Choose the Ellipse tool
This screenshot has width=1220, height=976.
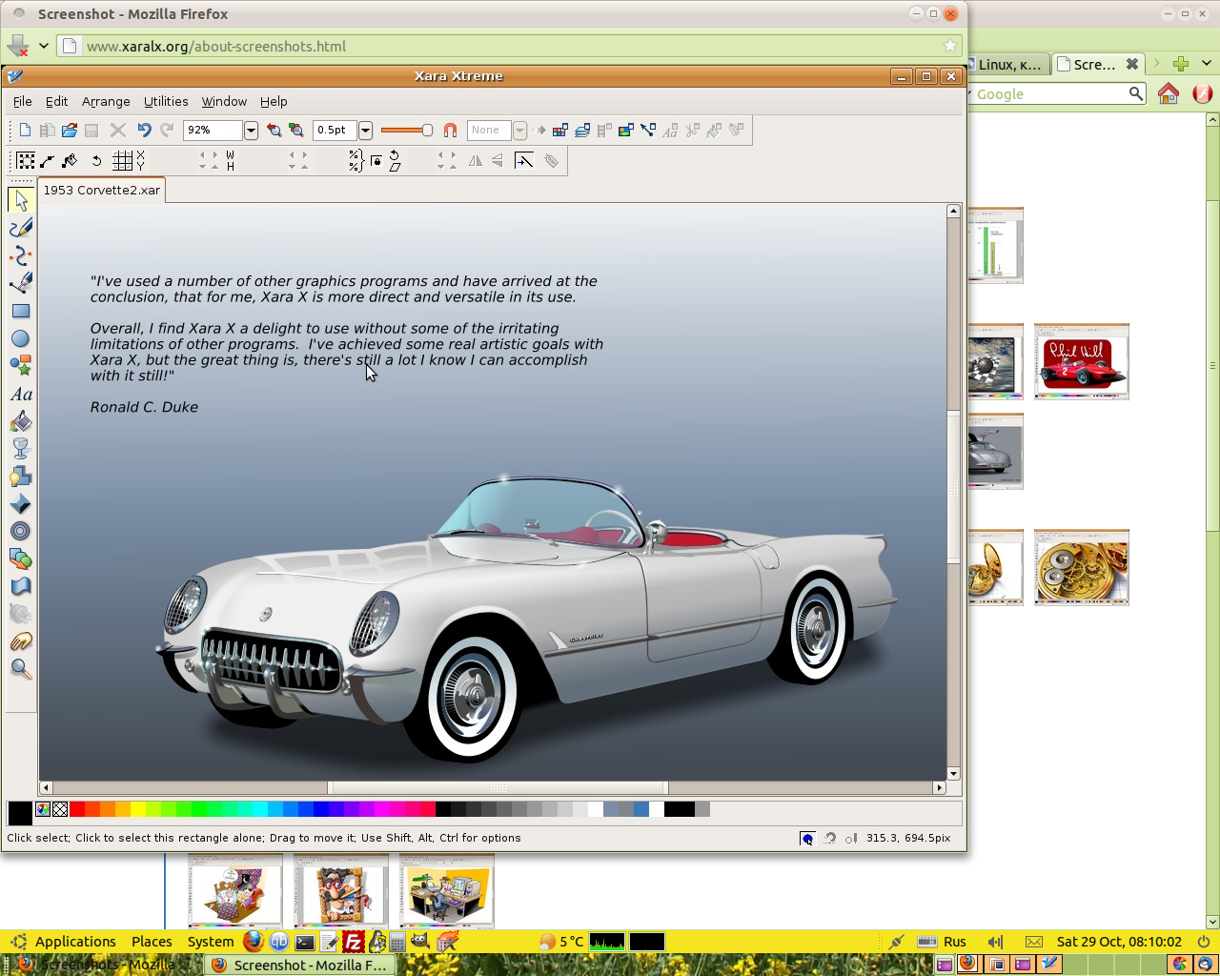(21, 338)
